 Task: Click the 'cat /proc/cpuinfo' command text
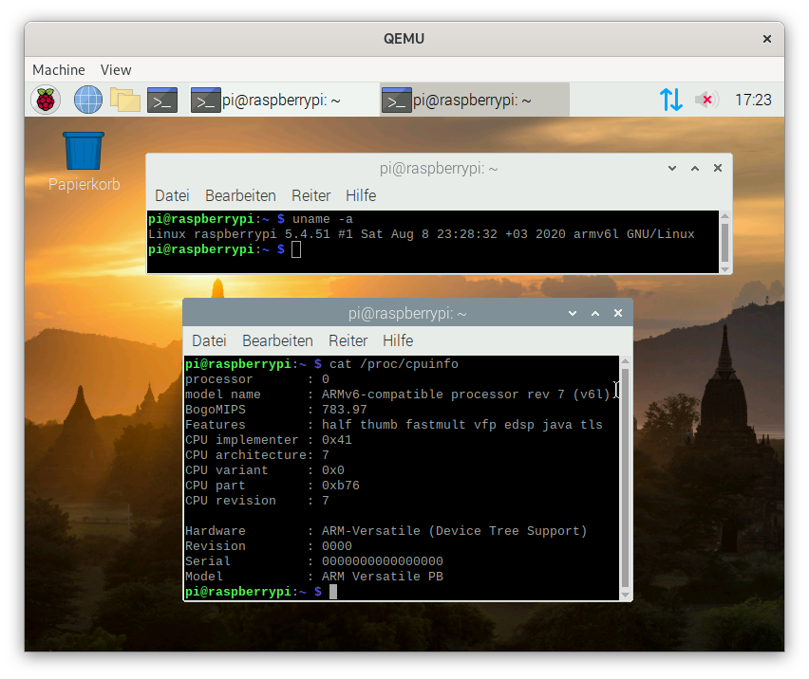394,364
